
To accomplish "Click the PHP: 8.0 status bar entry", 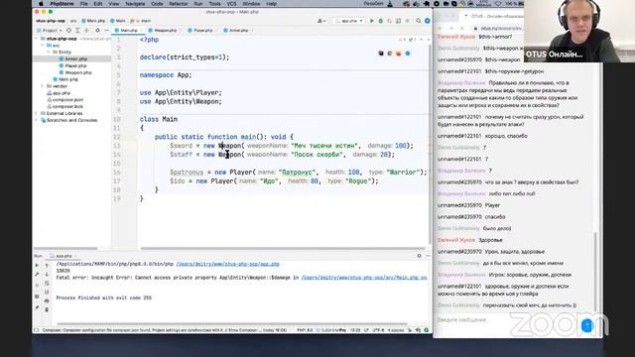I will click(x=305, y=330).
